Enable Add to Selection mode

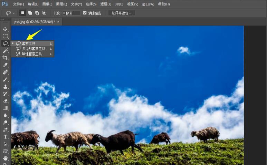(30, 13)
